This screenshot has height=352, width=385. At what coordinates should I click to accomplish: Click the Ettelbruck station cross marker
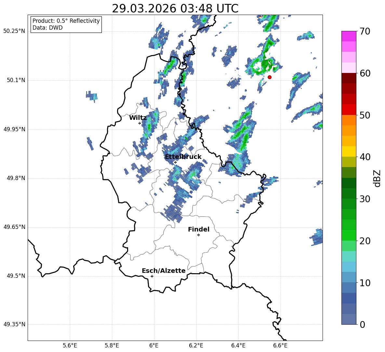pyautogui.click(x=175, y=162)
